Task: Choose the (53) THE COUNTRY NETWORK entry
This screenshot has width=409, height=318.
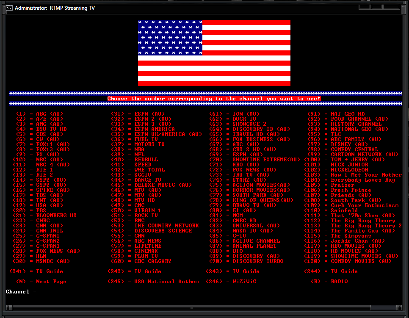Action: 155,226
